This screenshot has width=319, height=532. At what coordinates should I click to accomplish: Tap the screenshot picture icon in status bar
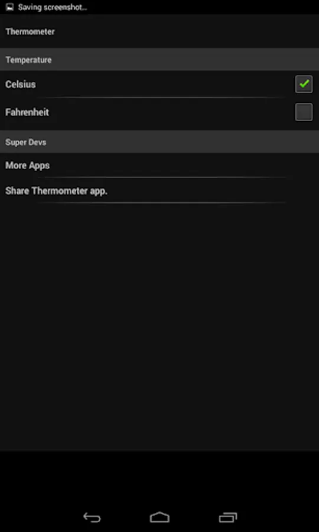(10, 7)
